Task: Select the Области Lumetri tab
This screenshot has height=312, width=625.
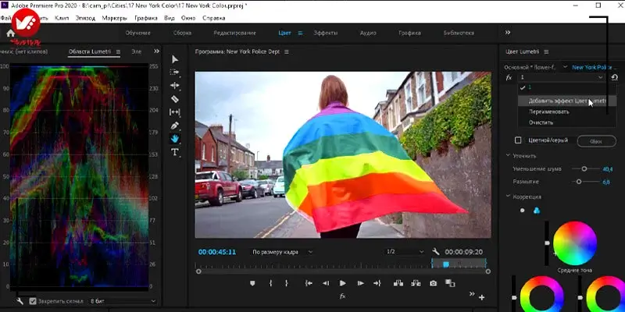Action: (x=90, y=51)
